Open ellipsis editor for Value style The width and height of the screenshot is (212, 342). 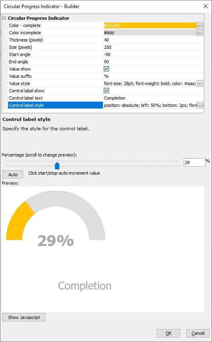pos(200,83)
